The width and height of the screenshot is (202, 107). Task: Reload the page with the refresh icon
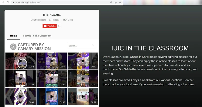(8, 2)
